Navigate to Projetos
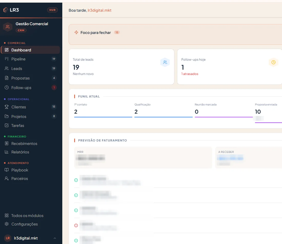 coord(30,116)
